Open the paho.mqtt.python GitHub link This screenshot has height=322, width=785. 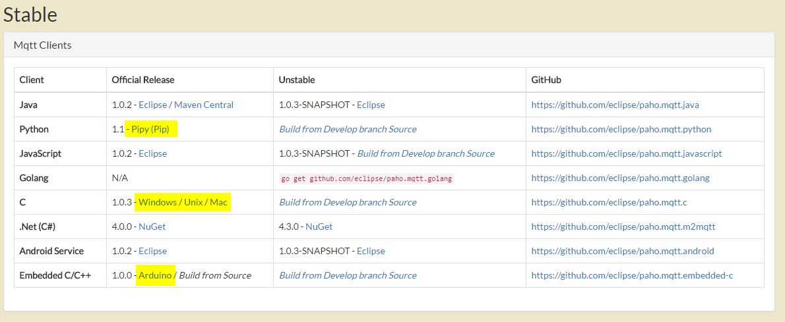tap(621, 129)
